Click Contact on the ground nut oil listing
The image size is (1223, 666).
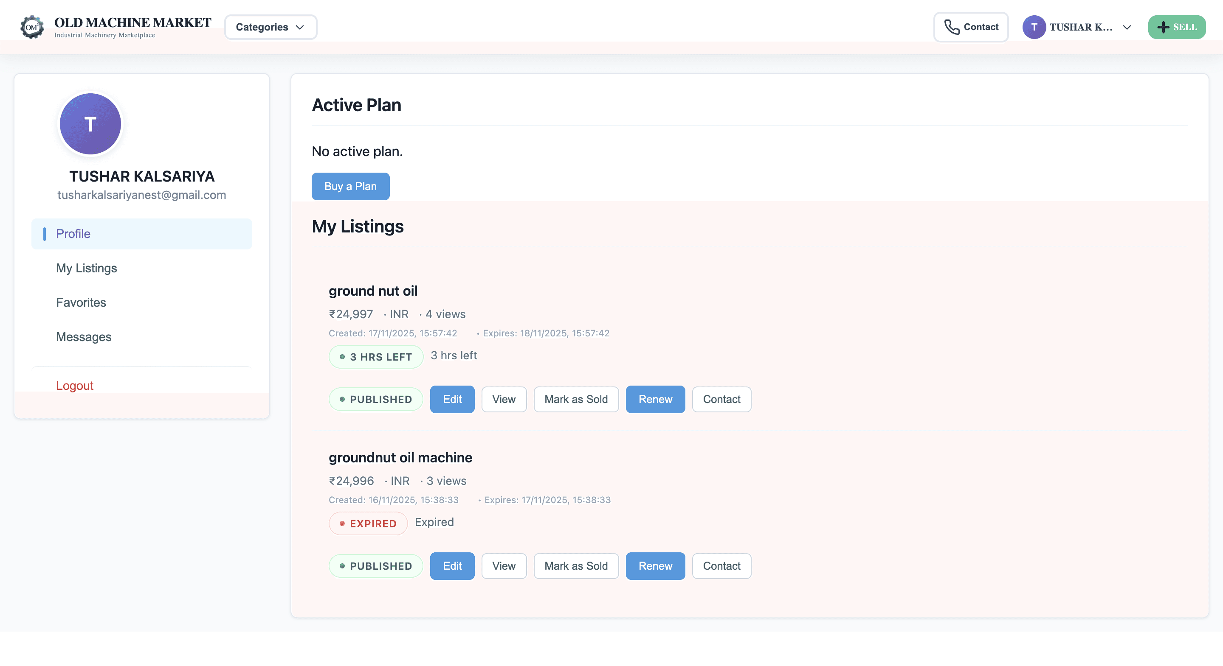coord(721,400)
